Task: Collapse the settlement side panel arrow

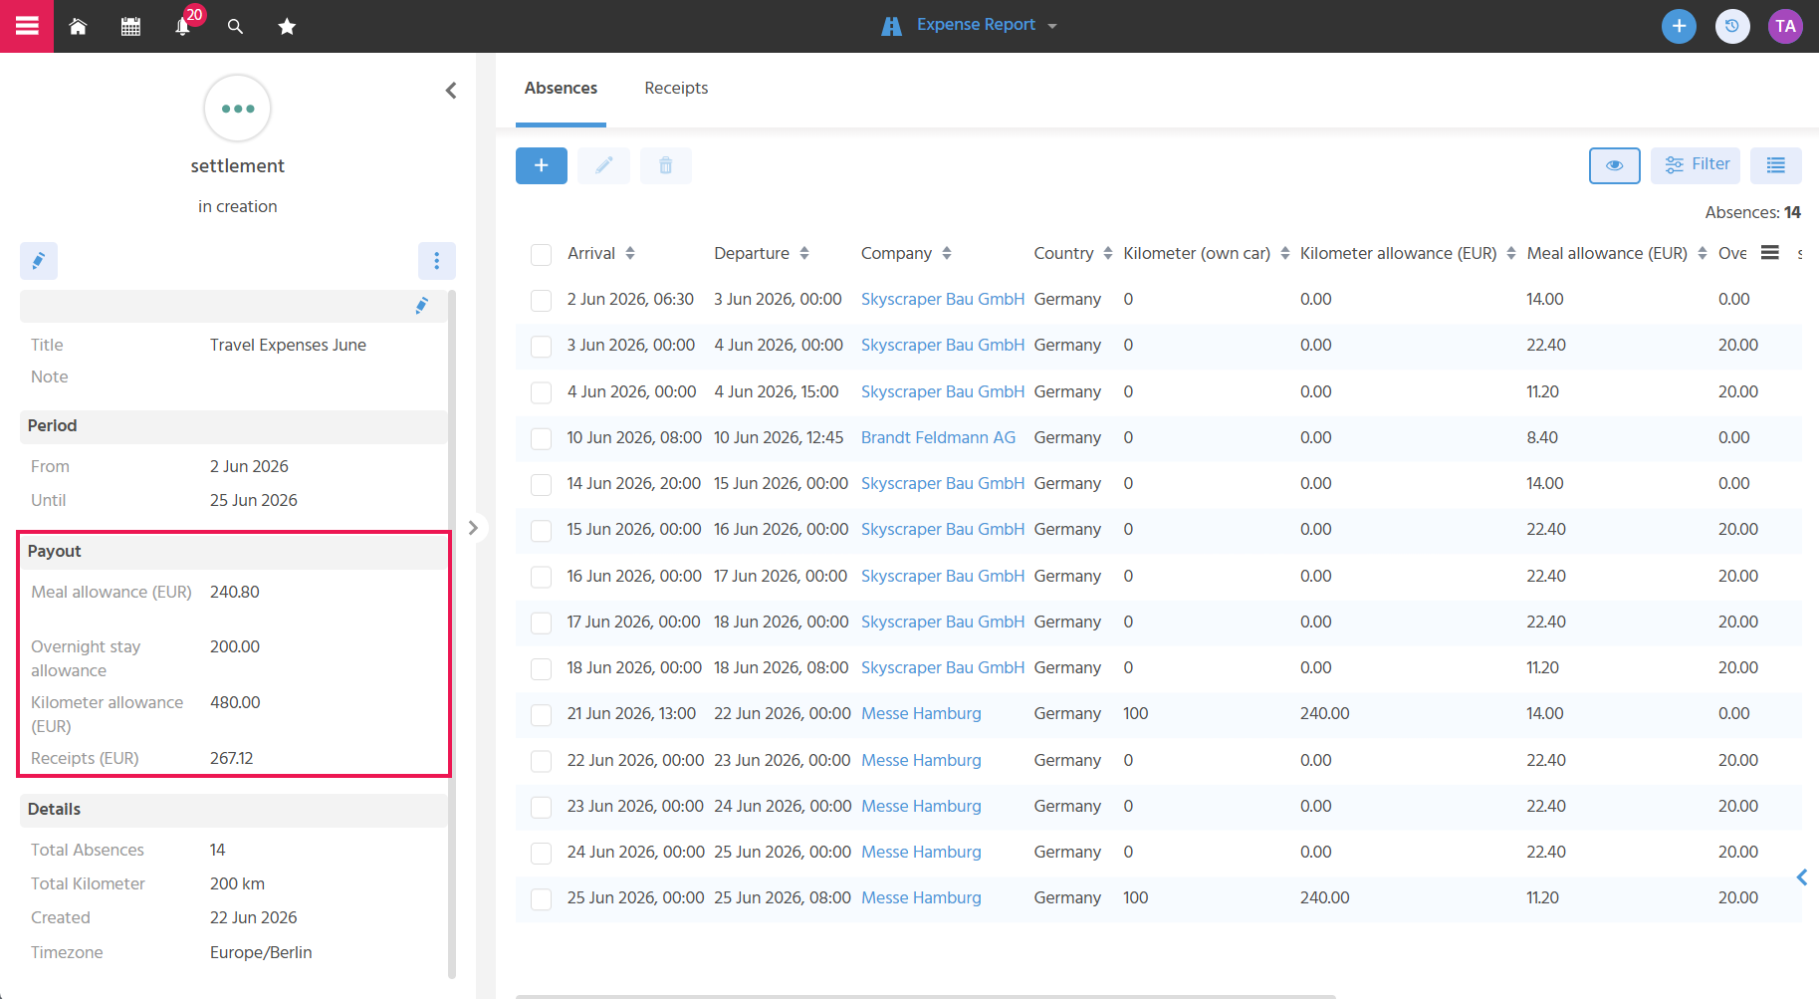Action: click(x=451, y=91)
